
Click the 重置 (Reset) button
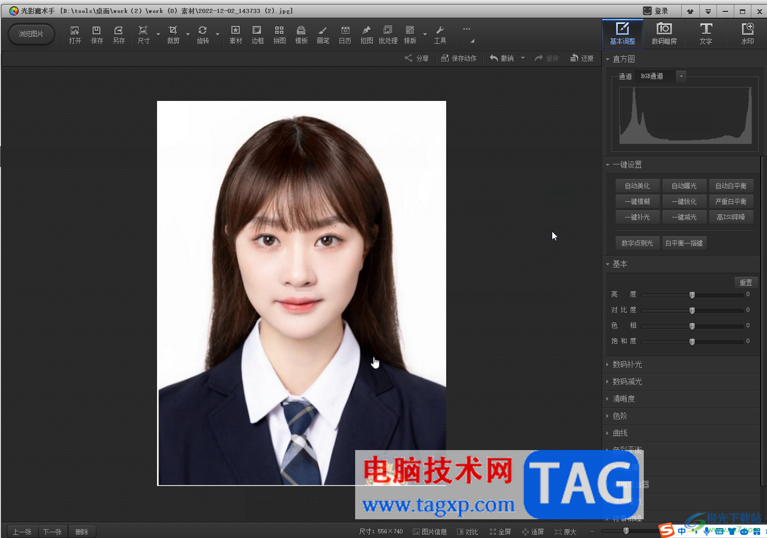746,283
